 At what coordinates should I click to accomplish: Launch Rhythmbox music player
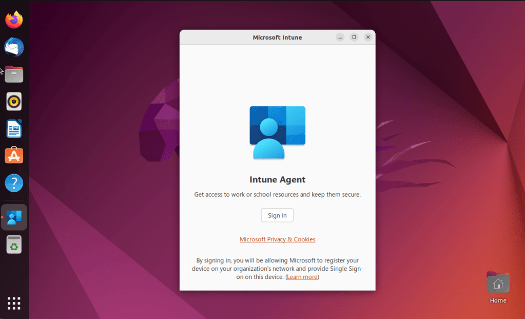[x=14, y=102]
